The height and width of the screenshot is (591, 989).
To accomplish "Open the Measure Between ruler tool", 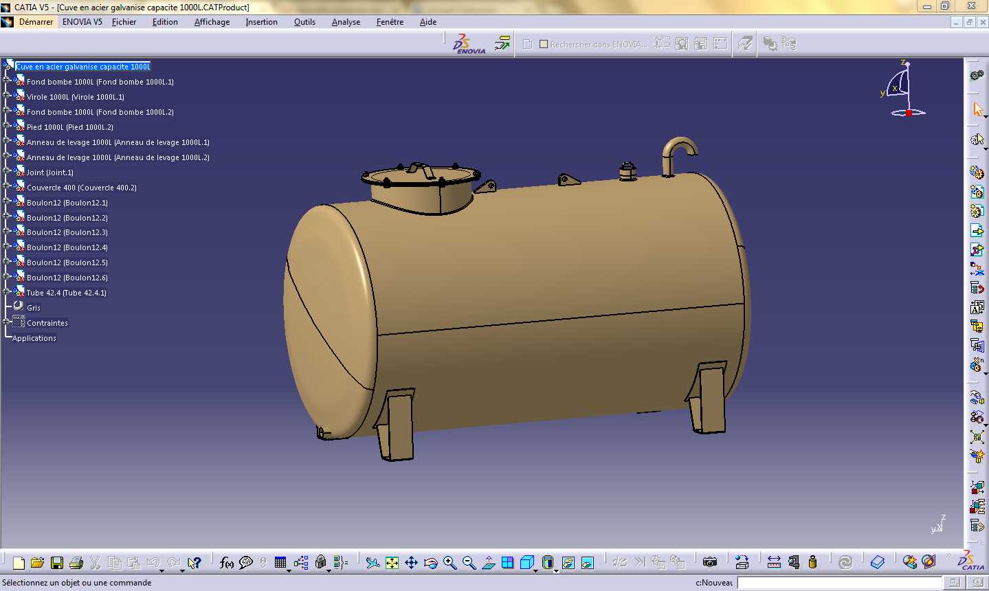I will (774, 563).
